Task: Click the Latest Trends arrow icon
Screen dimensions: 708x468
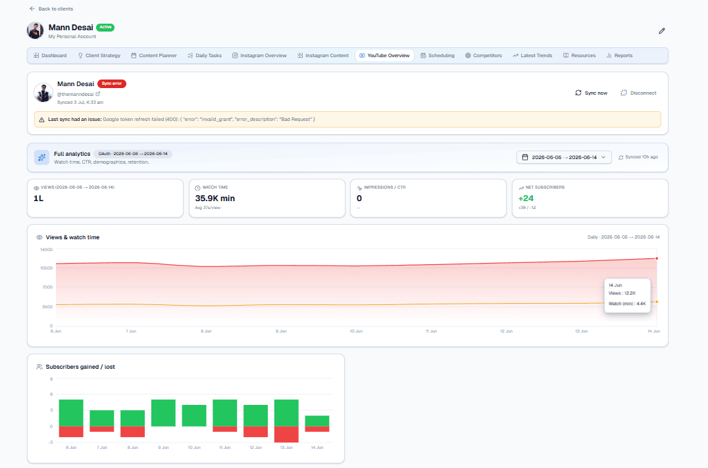Action: click(515, 55)
